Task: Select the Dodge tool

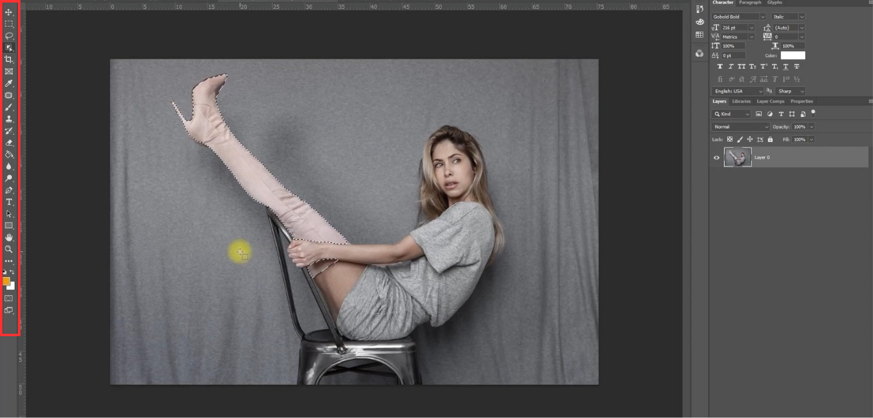Action: pos(9,178)
